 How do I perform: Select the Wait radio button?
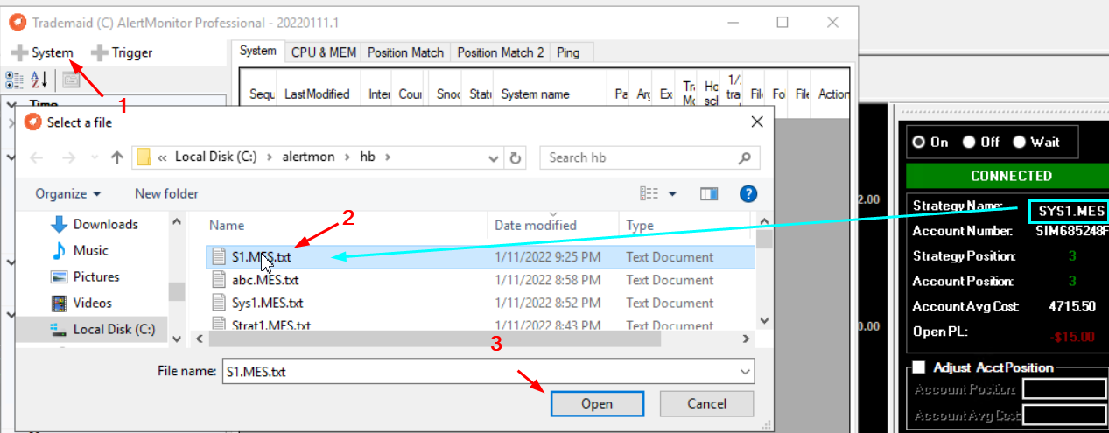click(1019, 142)
